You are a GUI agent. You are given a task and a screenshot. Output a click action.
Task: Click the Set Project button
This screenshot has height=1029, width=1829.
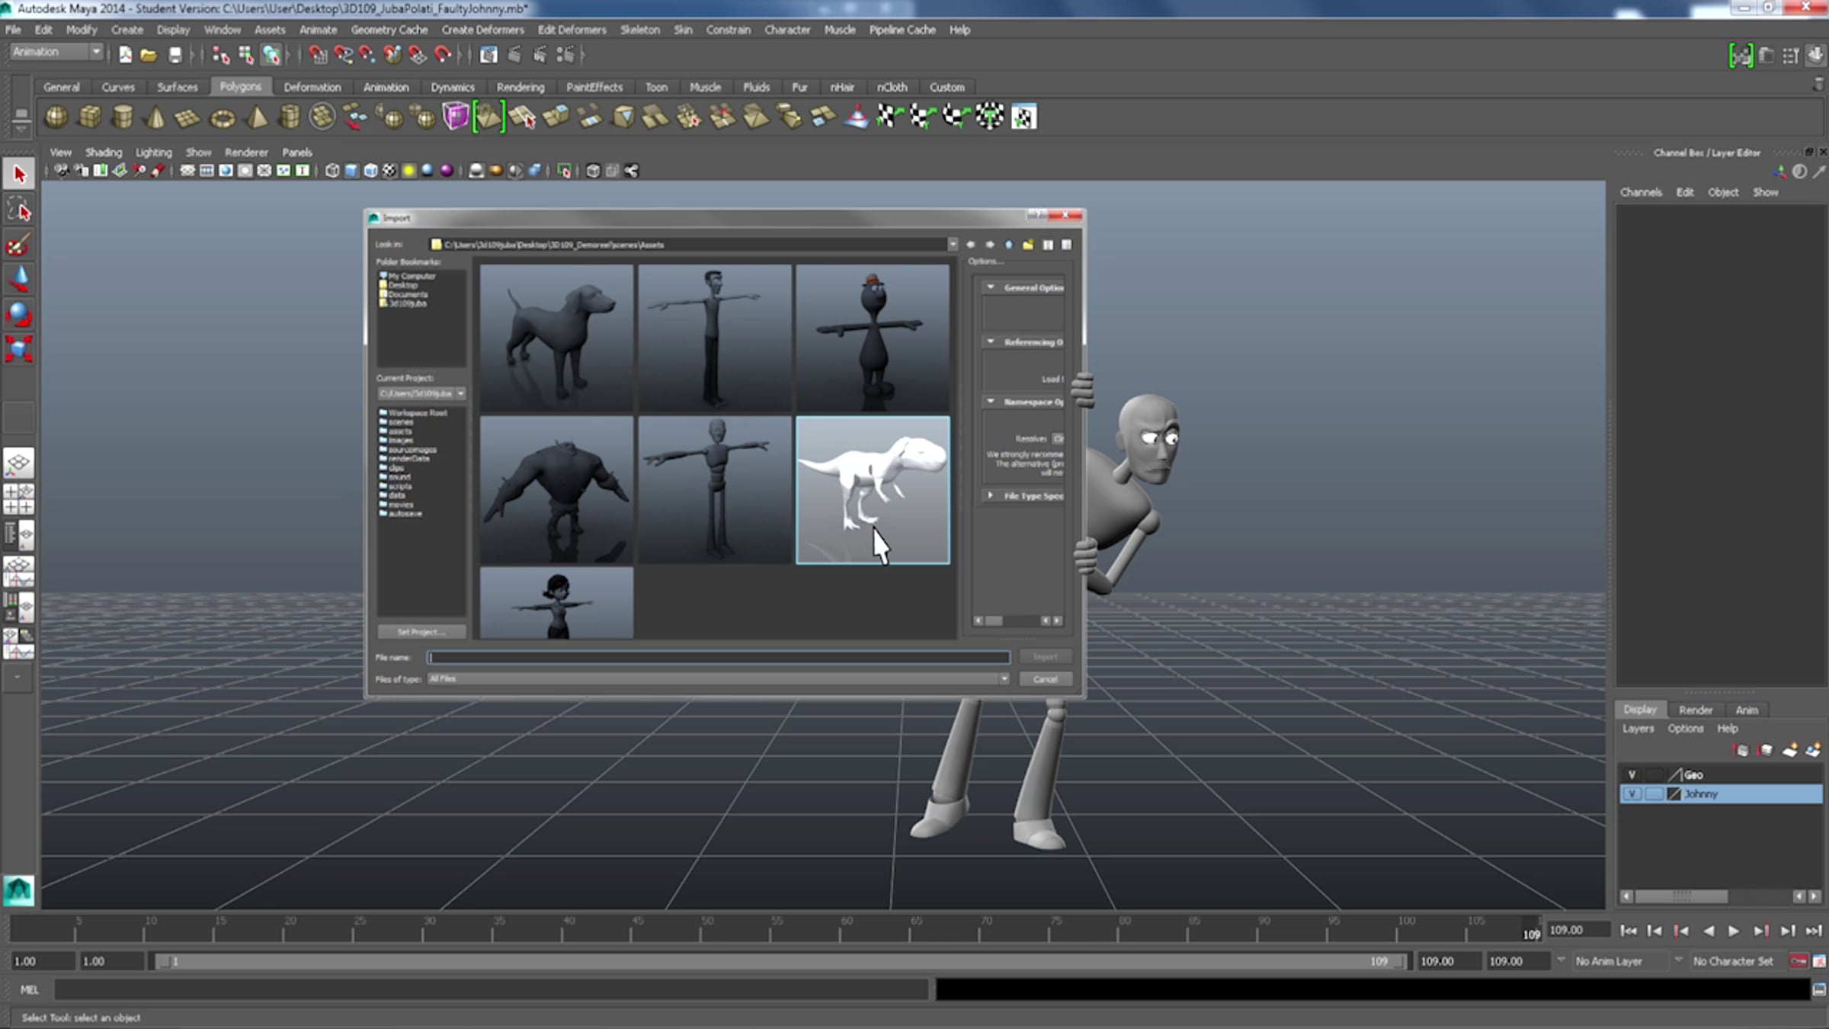(x=421, y=632)
